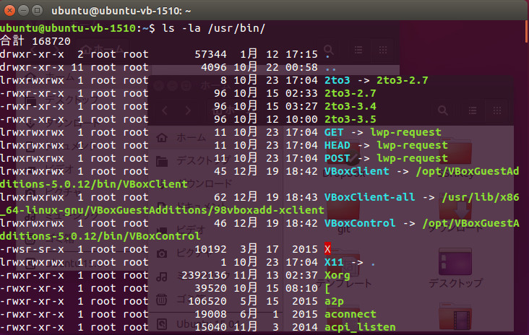Viewport: 529px width, 335px height.
Task: Switch to list view in the rear file manager window
Action: [358, 51]
